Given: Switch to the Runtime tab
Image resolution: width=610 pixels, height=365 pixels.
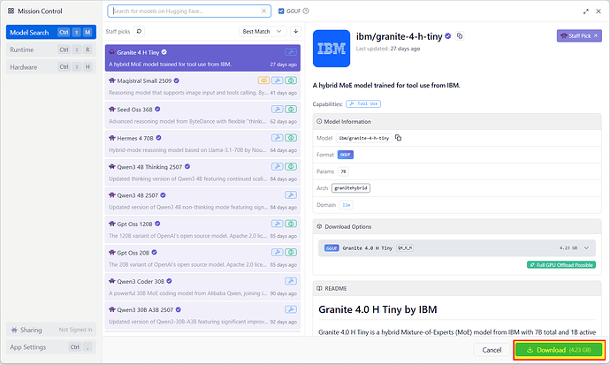Looking at the screenshot, I should pos(50,49).
